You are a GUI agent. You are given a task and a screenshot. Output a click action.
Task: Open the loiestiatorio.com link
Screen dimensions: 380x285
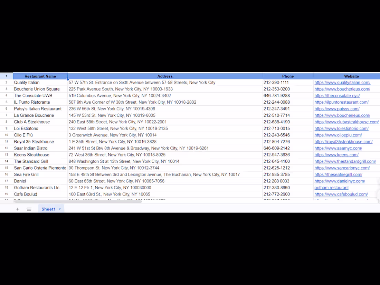(x=341, y=129)
